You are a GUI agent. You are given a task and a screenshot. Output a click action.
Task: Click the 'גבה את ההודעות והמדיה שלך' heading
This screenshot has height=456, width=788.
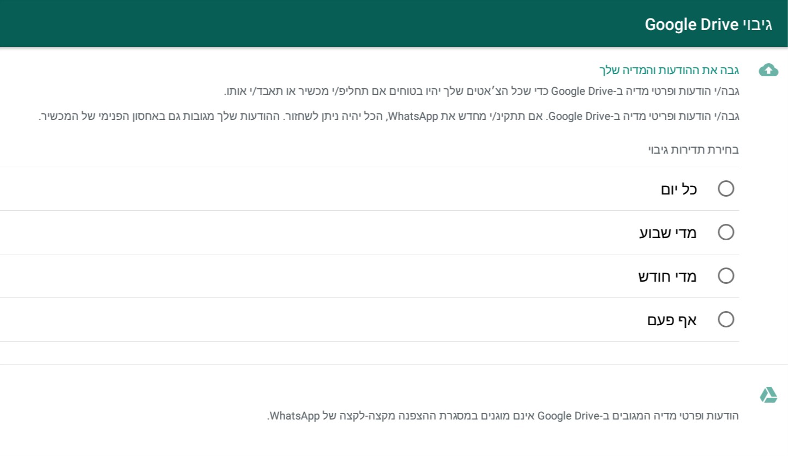point(669,70)
